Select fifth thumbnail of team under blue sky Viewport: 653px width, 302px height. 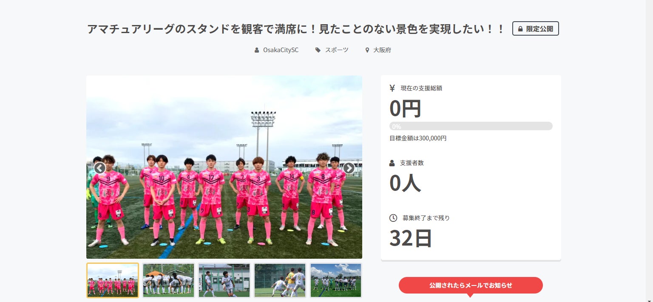tap(336, 280)
